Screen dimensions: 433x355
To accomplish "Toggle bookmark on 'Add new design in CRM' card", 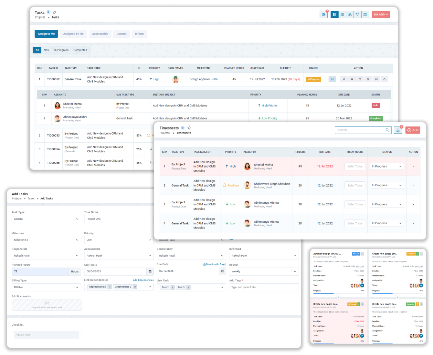I will [x=363, y=254].
